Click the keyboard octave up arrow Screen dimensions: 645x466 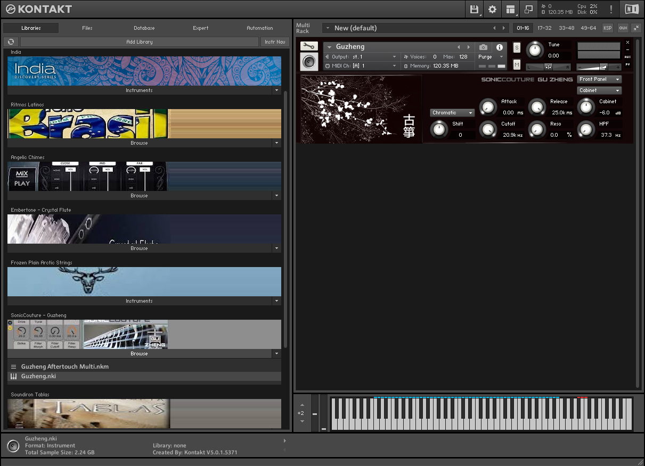tap(302, 405)
